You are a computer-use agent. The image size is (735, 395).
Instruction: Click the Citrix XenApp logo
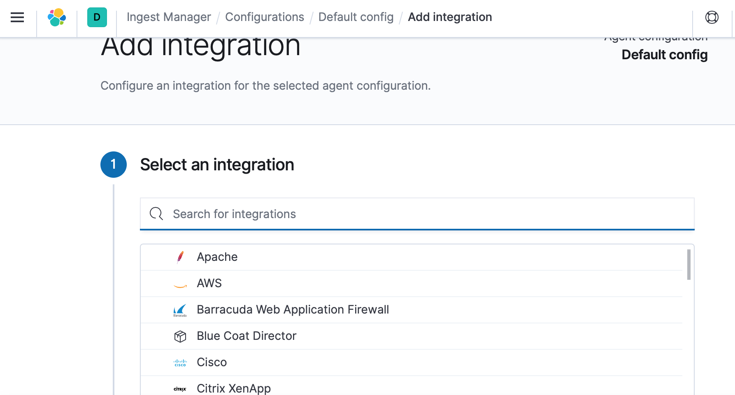[180, 388]
